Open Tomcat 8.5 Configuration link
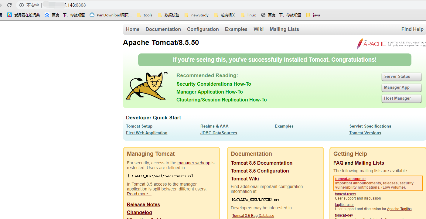426x219 pixels. pyautogui.click(x=260, y=171)
